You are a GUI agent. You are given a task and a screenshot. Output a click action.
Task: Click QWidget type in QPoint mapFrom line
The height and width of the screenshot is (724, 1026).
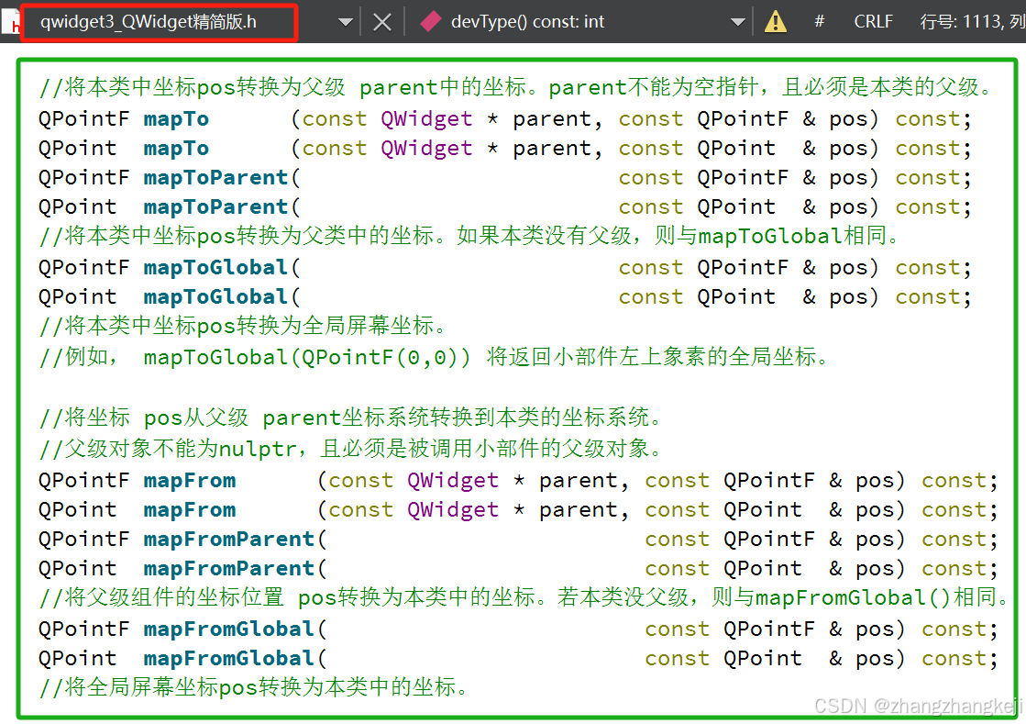tap(452, 510)
